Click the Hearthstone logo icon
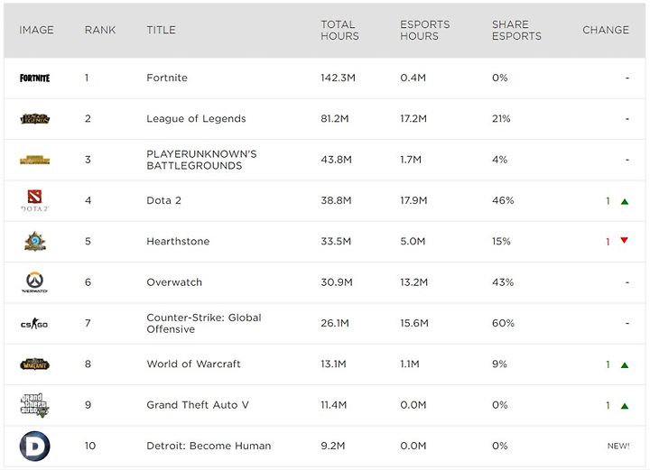This screenshot has width=650, height=470. tap(35, 242)
